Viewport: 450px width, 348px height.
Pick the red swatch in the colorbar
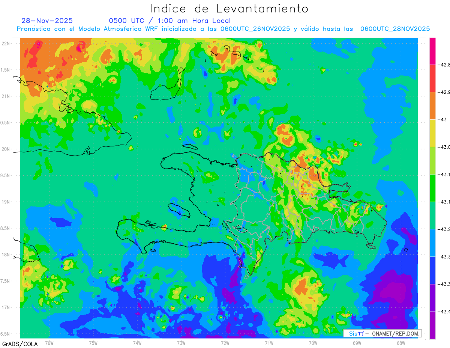point(432,78)
